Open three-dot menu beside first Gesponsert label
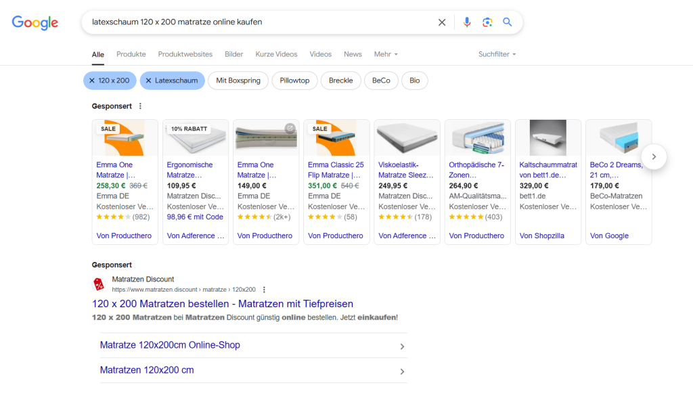 point(141,106)
